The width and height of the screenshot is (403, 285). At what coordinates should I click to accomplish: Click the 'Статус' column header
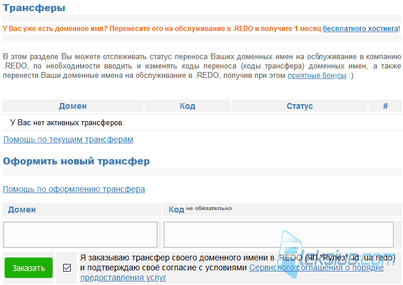point(299,106)
